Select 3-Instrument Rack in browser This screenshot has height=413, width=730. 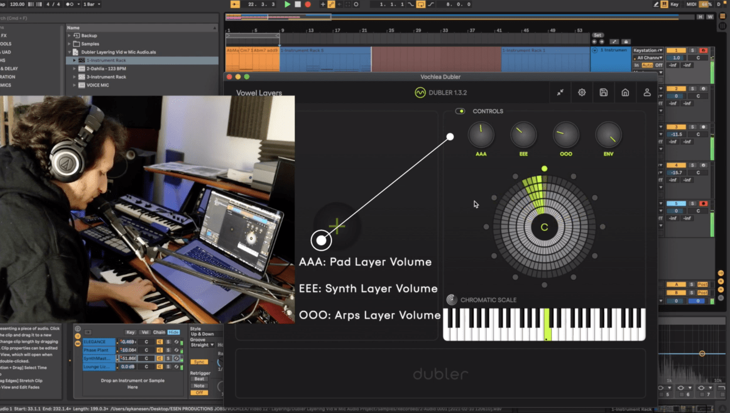click(x=106, y=77)
